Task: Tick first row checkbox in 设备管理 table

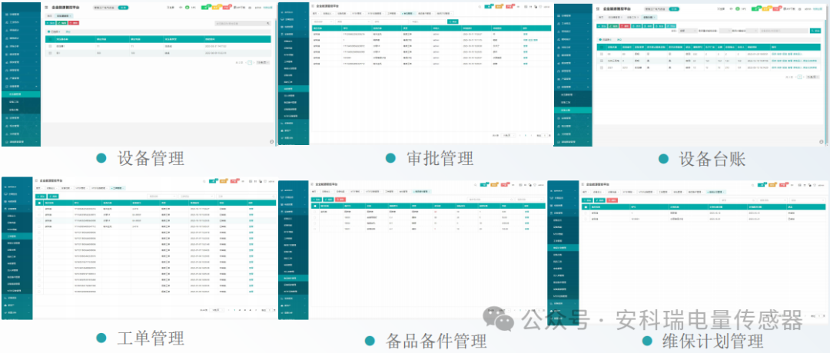Action: click(50, 47)
